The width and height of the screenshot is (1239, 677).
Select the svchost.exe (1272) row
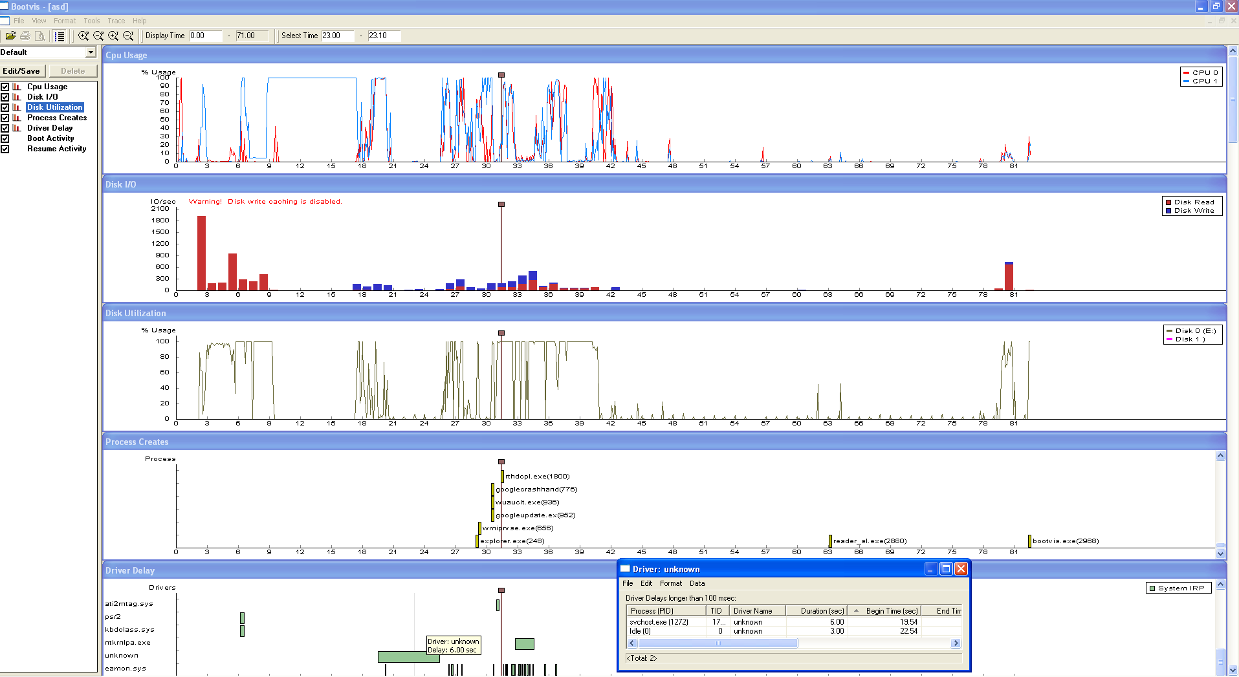[x=659, y=622]
